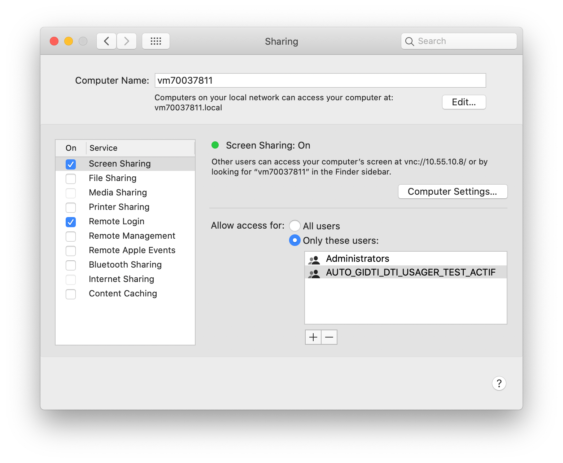Go back with the left chevron button
563x463 pixels.
coord(106,41)
